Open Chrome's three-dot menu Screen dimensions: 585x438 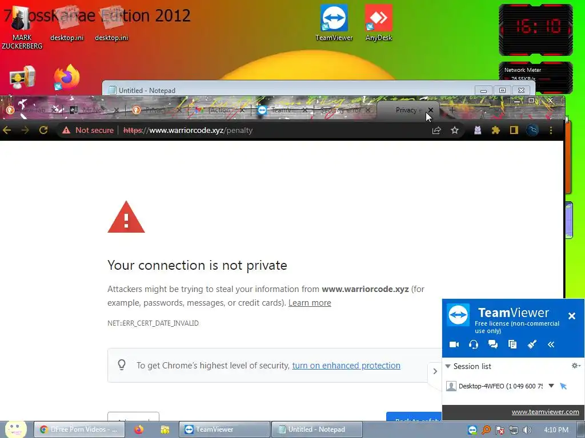coord(551,130)
